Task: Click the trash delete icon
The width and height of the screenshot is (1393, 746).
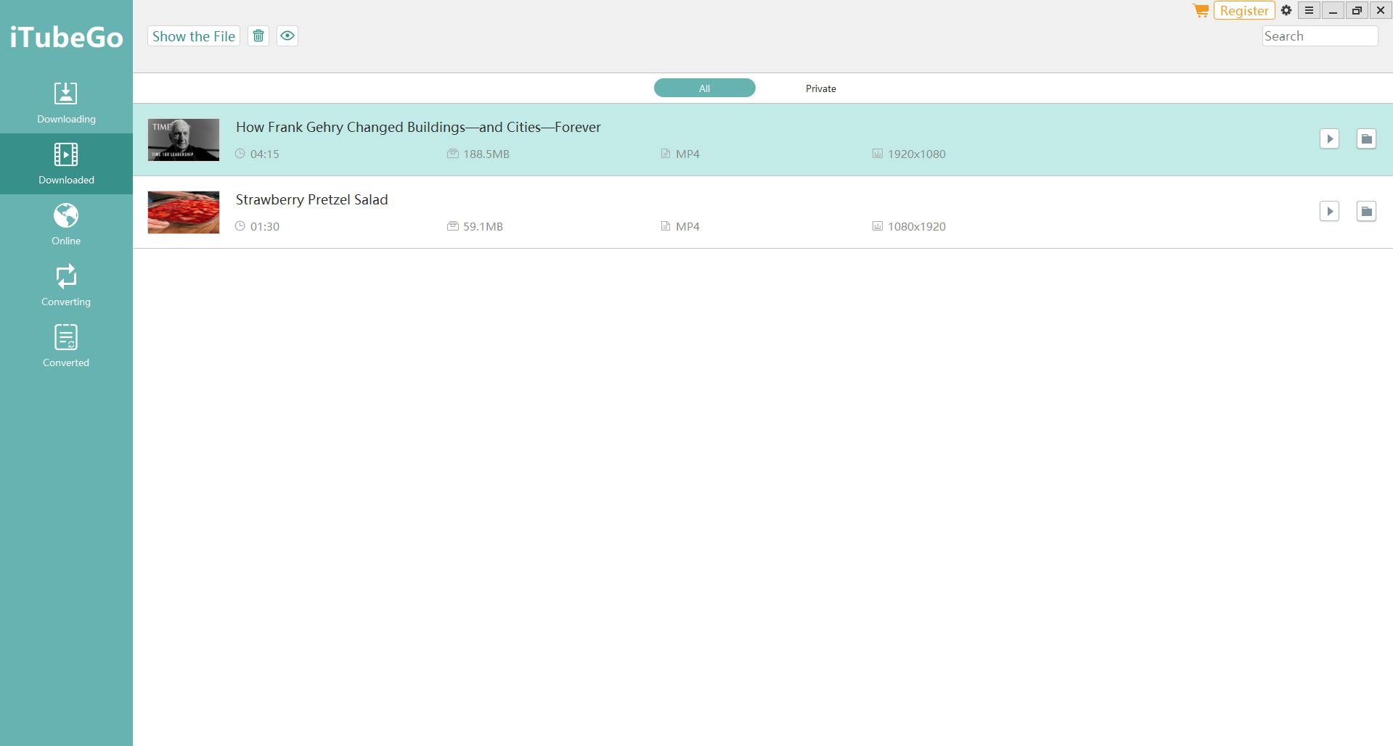Action: coord(258,36)
